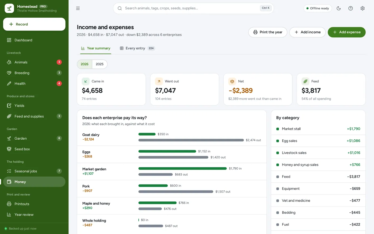Image resolution: width=374 pixels, height=234 pixels.
Task: Click the Add expense button
Action: (x=347, y=32)
